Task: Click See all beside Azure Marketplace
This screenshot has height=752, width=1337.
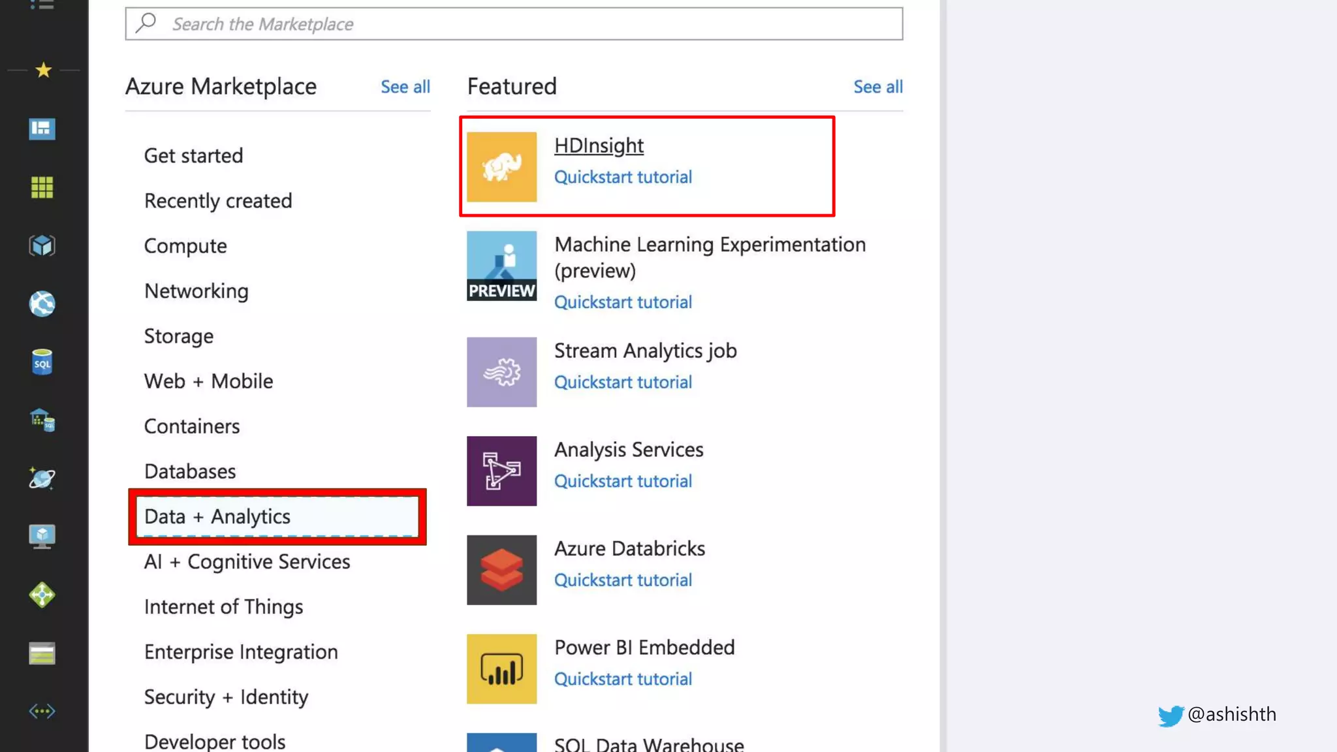Action: [x=405, y=87]
